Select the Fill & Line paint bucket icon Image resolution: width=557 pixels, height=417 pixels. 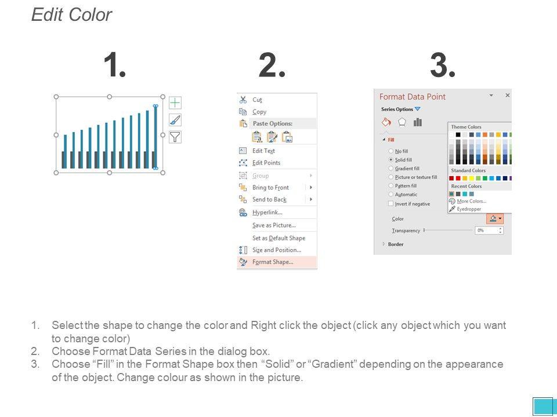click(x=386, y=122)
